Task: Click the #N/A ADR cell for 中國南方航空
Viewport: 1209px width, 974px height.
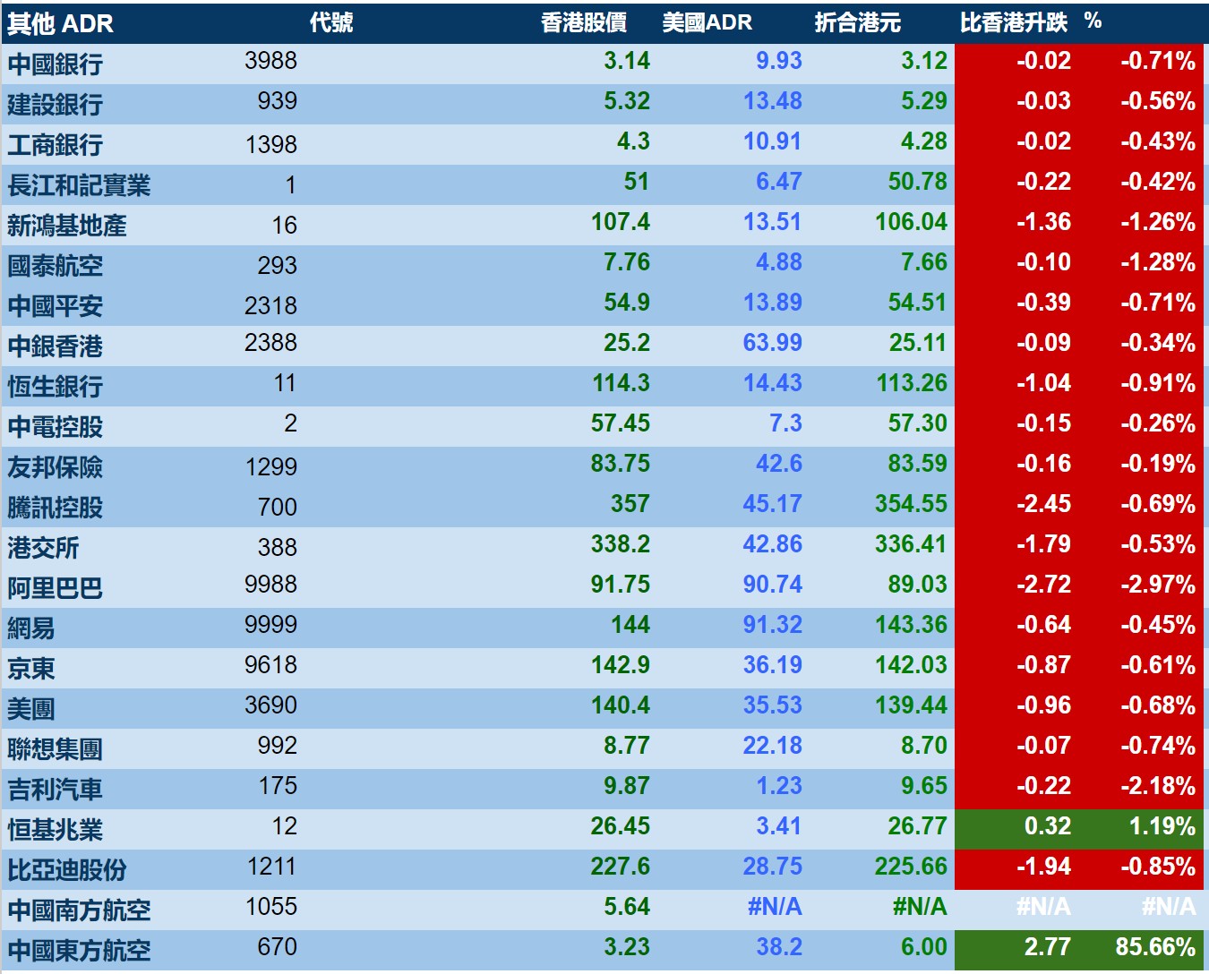Action: pos(775,907)
